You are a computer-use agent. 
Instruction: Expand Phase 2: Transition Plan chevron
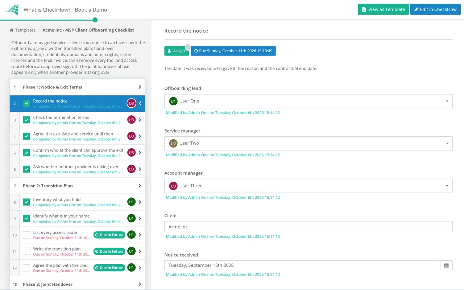tap(140, 186)
